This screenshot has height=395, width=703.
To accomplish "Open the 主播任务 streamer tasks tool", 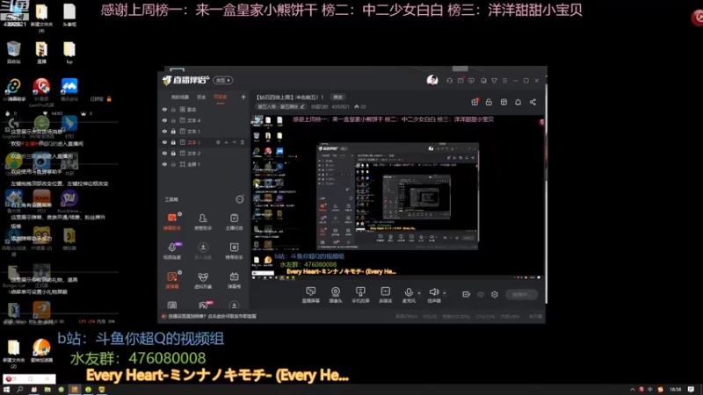I will [x=234, y=221].
